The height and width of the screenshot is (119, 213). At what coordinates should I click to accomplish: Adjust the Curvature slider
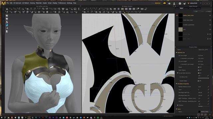(x=203, y=78)
